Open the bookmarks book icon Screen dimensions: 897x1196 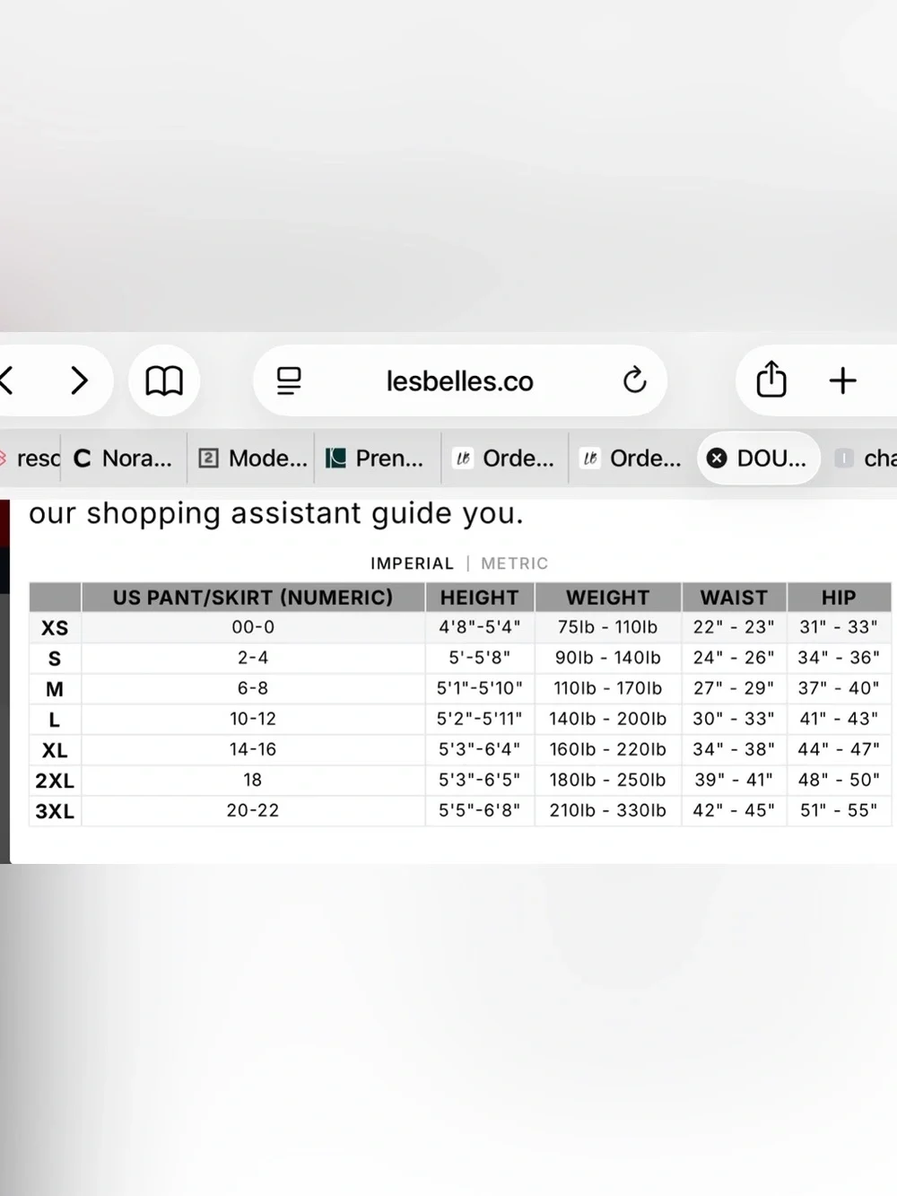pyautogui.click(x=164, y=380)
